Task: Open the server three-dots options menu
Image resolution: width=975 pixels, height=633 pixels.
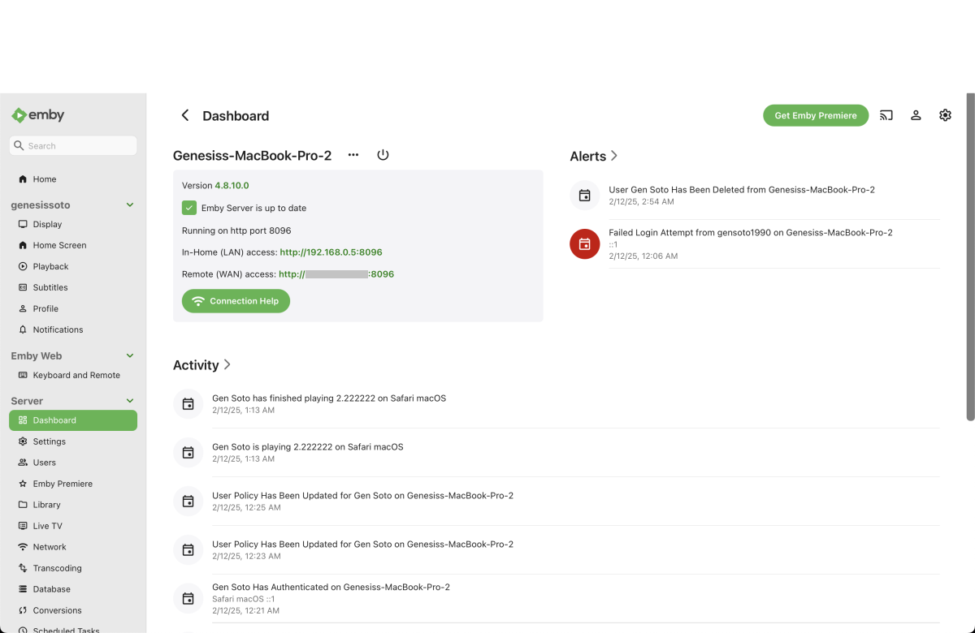Action: point(353,155)
